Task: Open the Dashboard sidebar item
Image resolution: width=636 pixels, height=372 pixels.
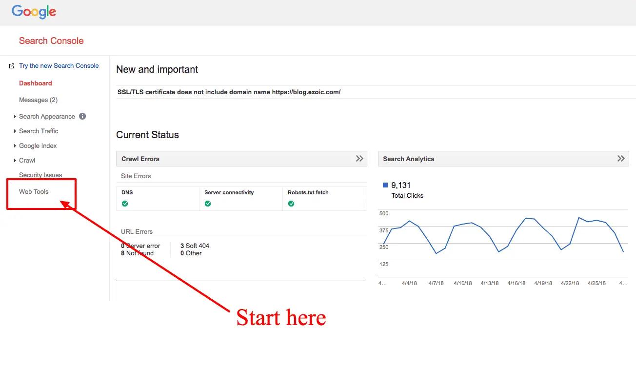Action: (36, 83)
